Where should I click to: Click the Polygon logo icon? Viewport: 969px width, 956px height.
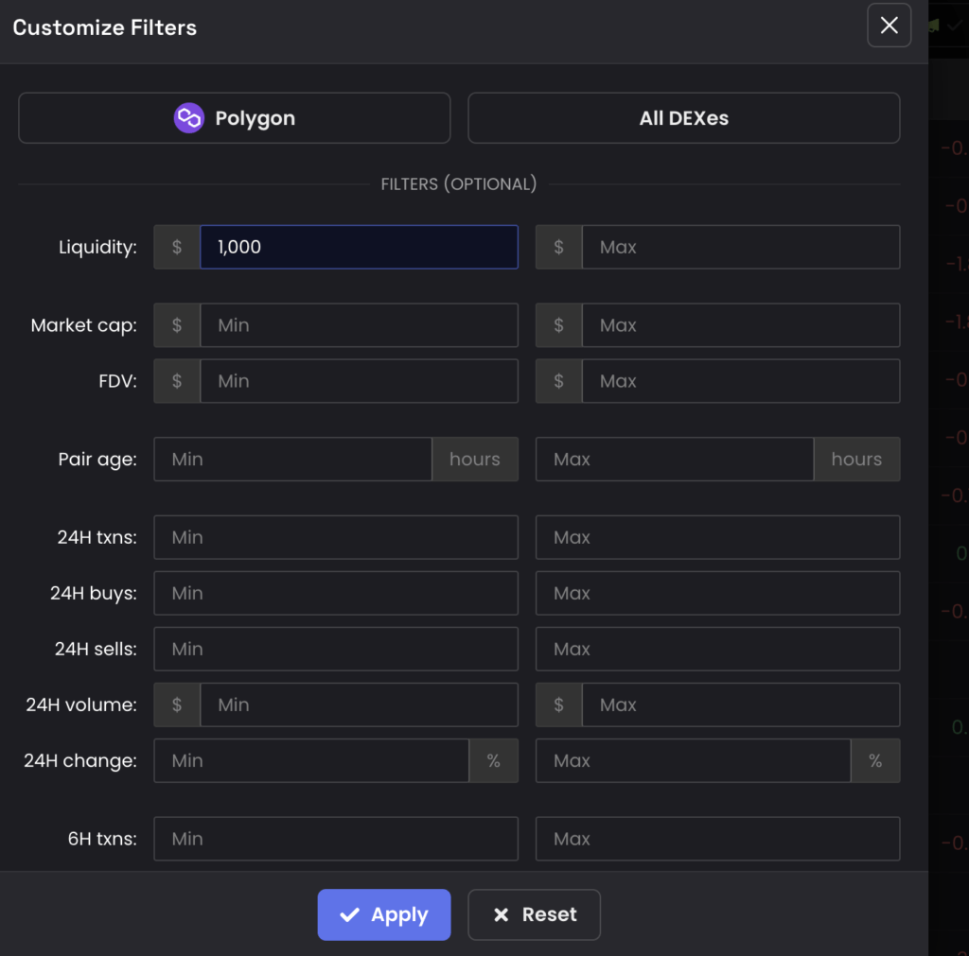click(x=189, y=118)
